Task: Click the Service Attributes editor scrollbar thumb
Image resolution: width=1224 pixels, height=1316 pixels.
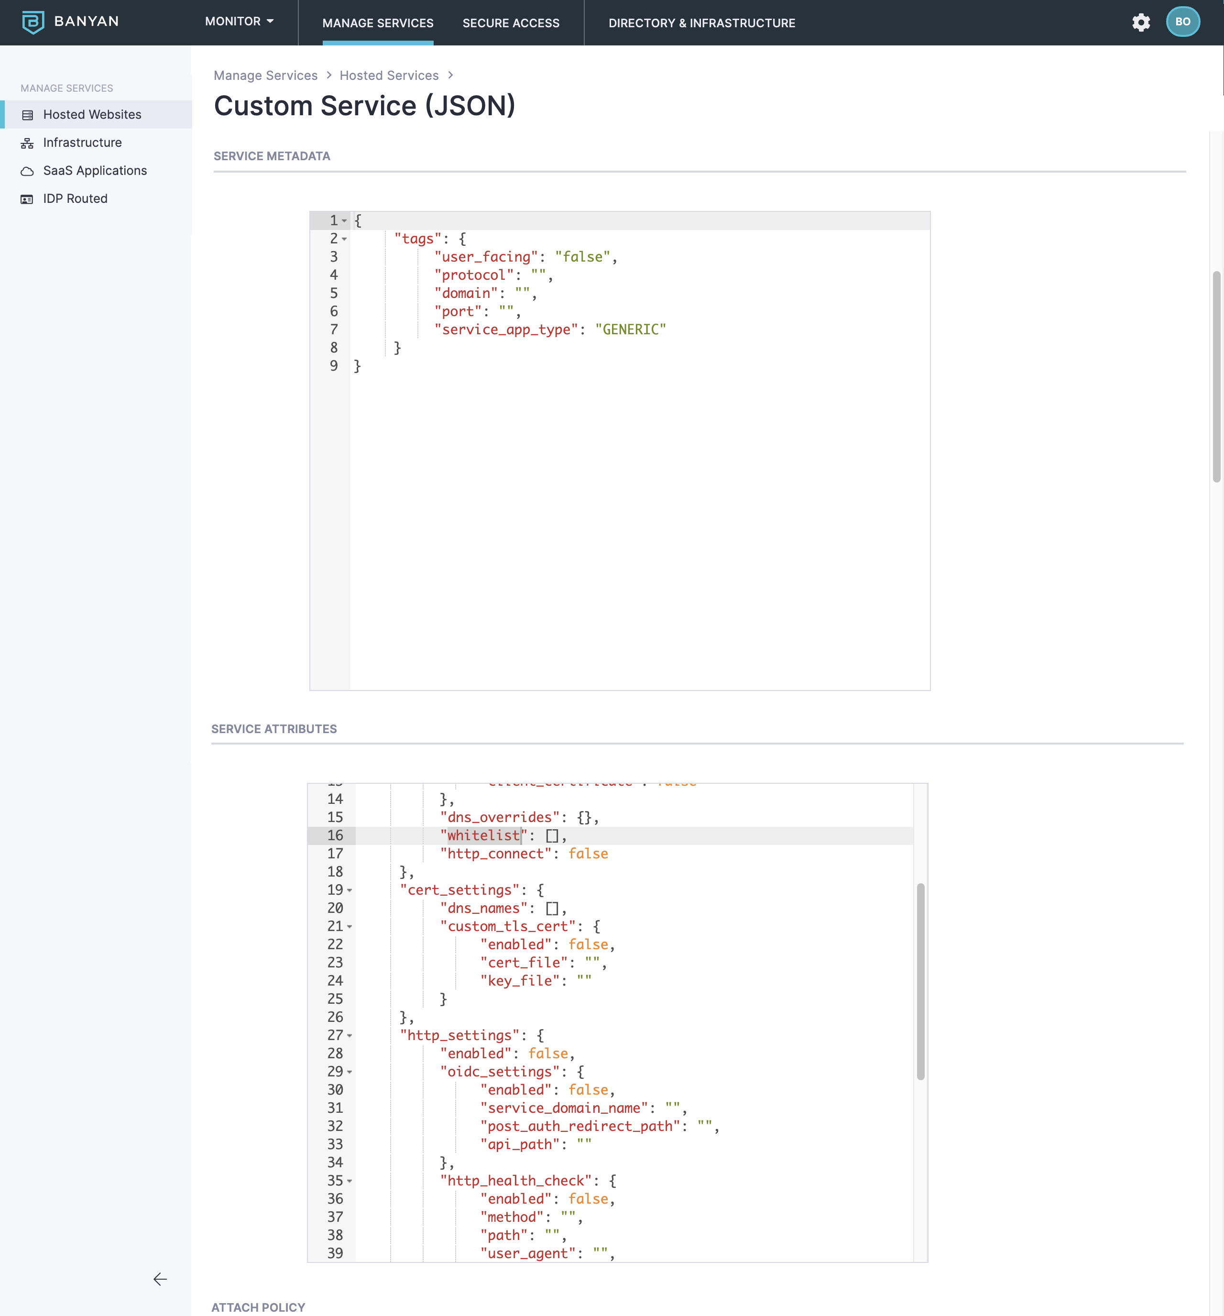Action: click(x=920, y=981)
